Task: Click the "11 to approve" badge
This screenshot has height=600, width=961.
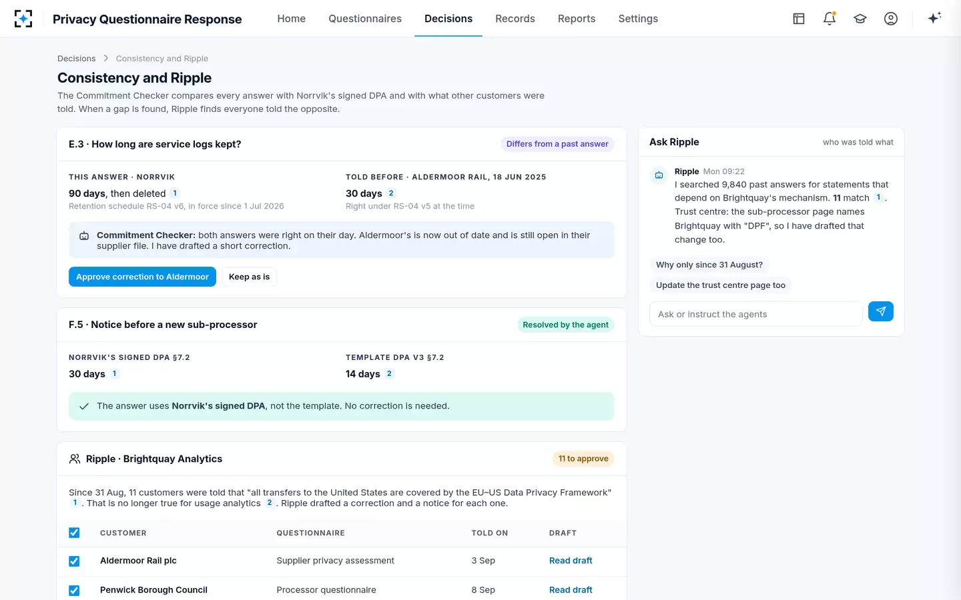Action: point(583,459)
